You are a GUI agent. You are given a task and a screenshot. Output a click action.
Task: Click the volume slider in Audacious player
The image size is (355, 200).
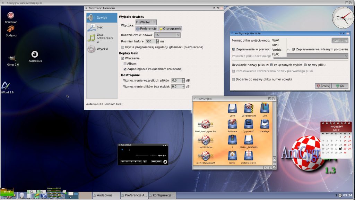coord(153,156)
